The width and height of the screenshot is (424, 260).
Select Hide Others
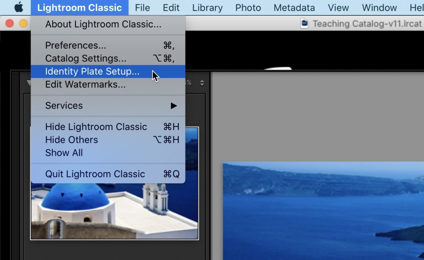[108, 140]
